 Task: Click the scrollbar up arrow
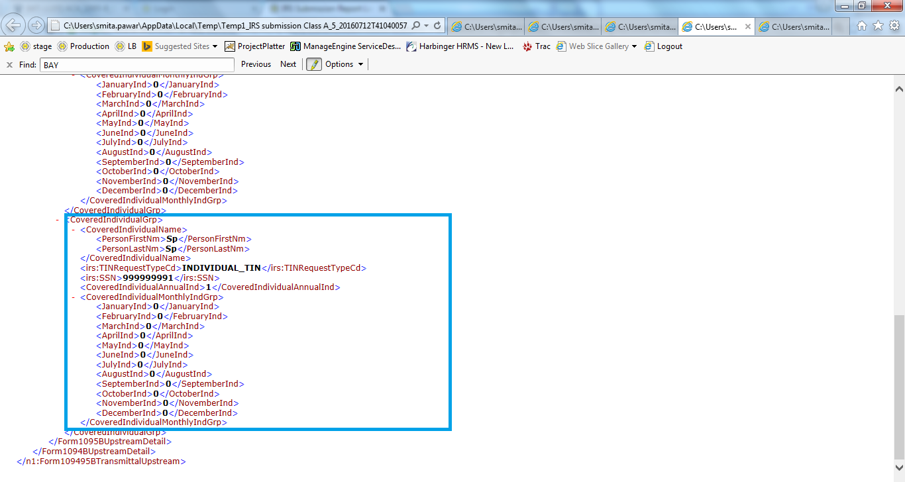tap(898, 89)
